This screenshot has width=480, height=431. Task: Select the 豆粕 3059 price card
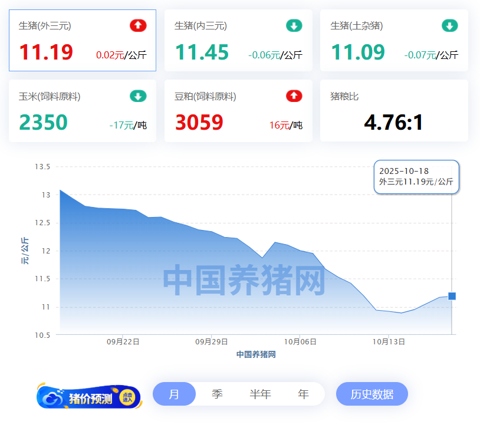click(x=238, y=111)
